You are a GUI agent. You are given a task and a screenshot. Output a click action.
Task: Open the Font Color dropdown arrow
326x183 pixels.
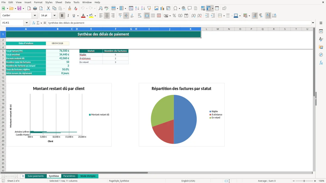[87, 16]
